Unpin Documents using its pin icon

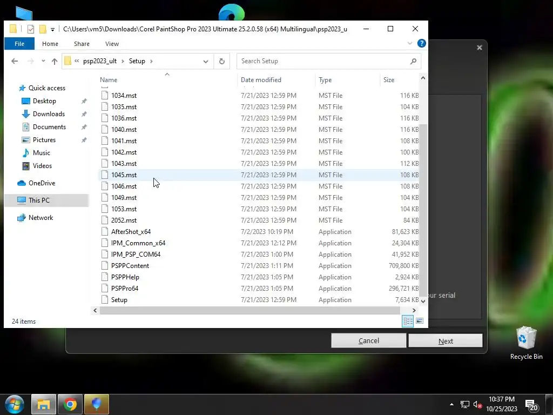pos(84,127)
